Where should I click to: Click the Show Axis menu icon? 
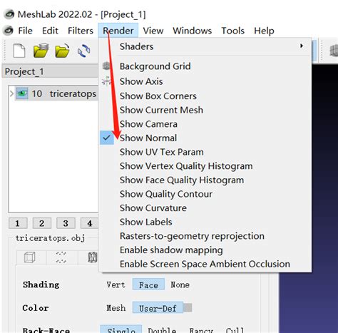pos(106,81)
